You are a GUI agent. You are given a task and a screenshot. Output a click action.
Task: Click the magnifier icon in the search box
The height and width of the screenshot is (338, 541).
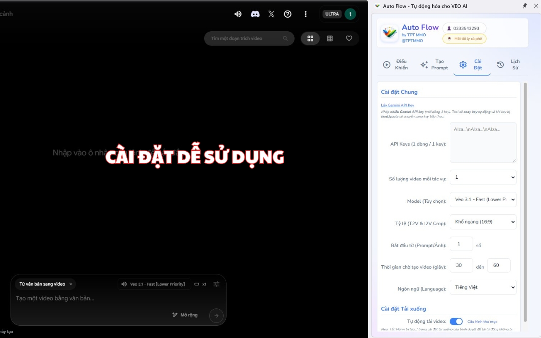click(285, 38)
